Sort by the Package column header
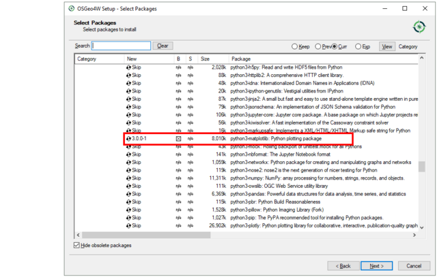Viewport: 437px width, 277px height. pos(241,59)
